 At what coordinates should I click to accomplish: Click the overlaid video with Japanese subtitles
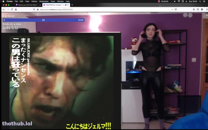point(61,81)
